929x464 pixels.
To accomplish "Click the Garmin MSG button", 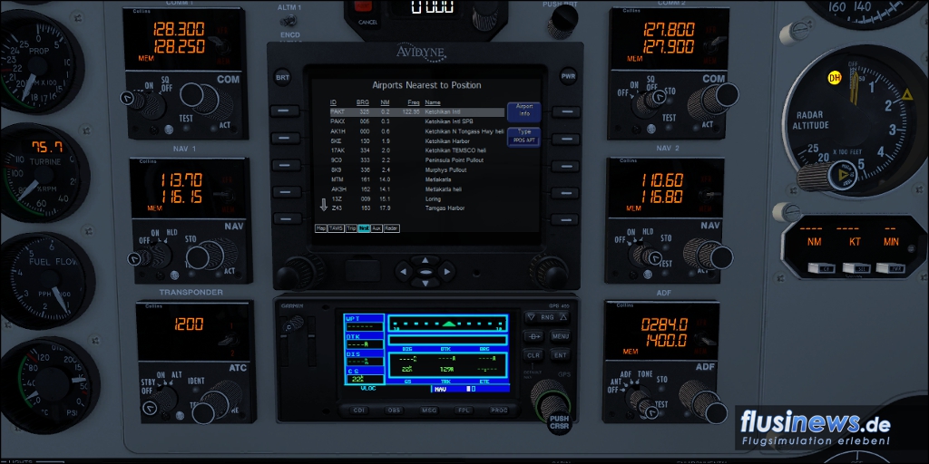I will tap(428, 410).
